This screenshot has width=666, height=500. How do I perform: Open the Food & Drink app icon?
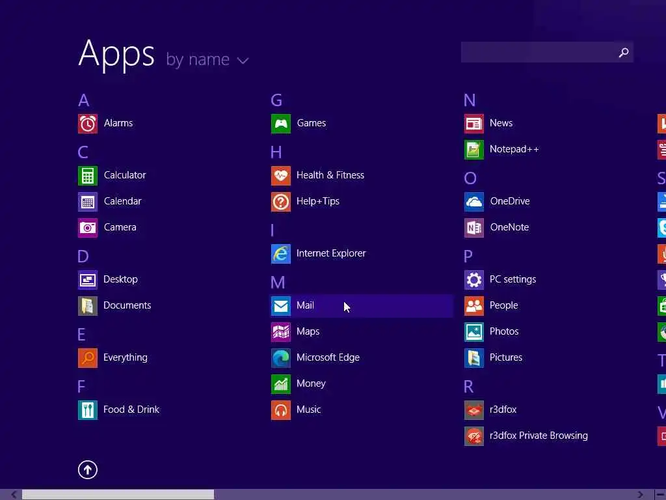point(88,410)
